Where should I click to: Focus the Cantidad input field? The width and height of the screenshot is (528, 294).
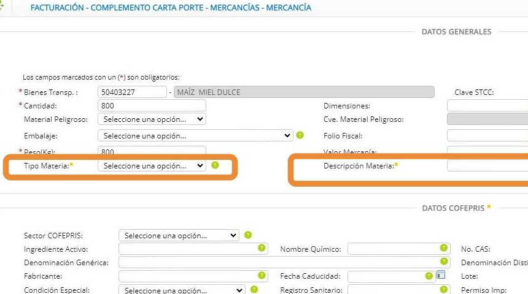[152, 106]
